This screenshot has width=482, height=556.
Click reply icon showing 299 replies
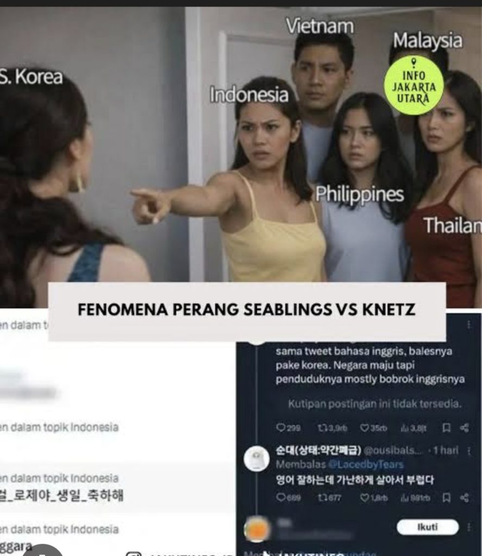(288, 428)
